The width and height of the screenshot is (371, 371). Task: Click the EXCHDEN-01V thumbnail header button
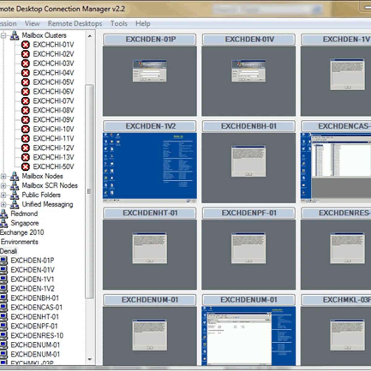249,40
